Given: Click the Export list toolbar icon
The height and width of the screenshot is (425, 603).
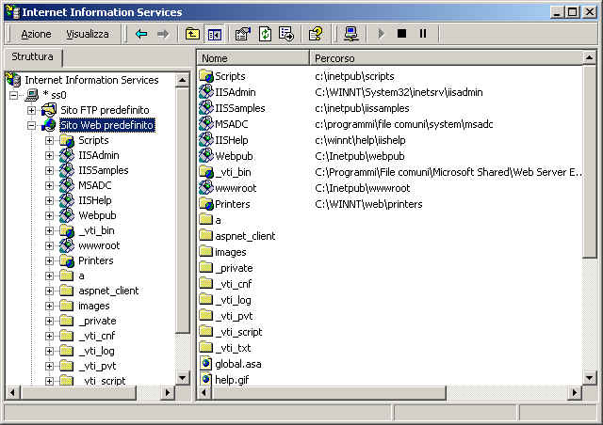Looking at the screenshot, I should (x=286, y=34).
